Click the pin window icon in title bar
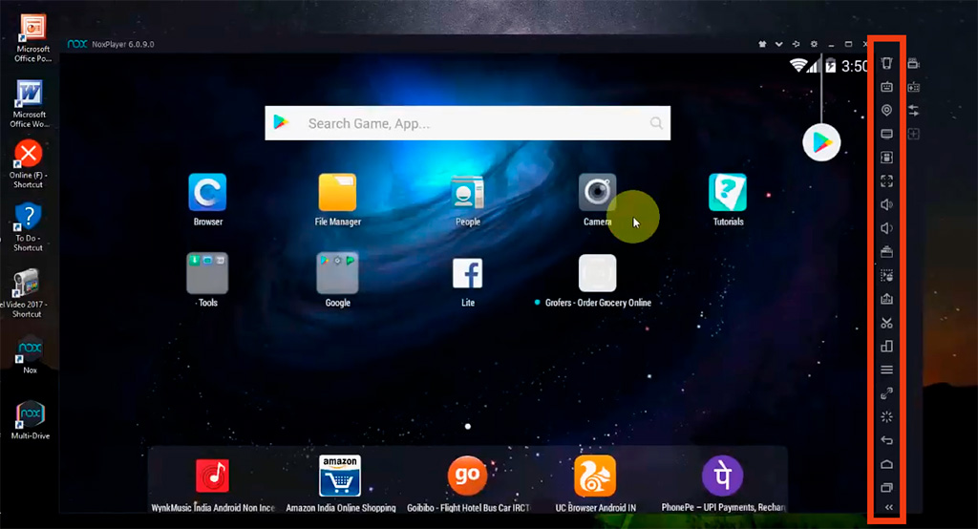 click(x=796, y=44)
